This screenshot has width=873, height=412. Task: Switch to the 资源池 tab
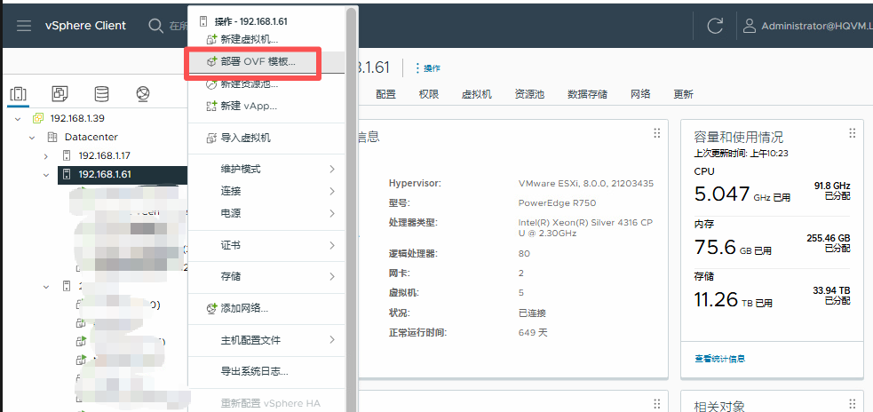[x=529, y=94]
